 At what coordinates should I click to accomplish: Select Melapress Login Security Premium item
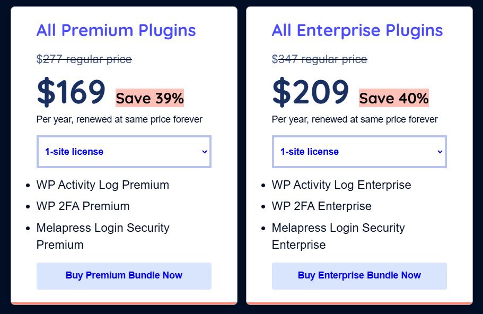102,236
